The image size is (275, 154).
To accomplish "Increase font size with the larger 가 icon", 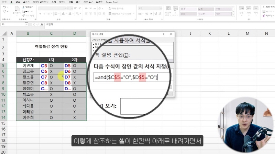I will pyautogui.click(x=75, y=8).
